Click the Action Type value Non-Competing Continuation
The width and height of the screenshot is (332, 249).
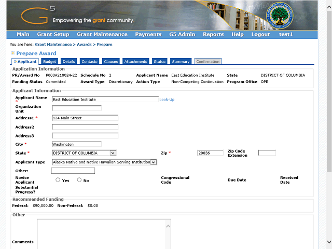pyautogui.click(x=197, y=82)
